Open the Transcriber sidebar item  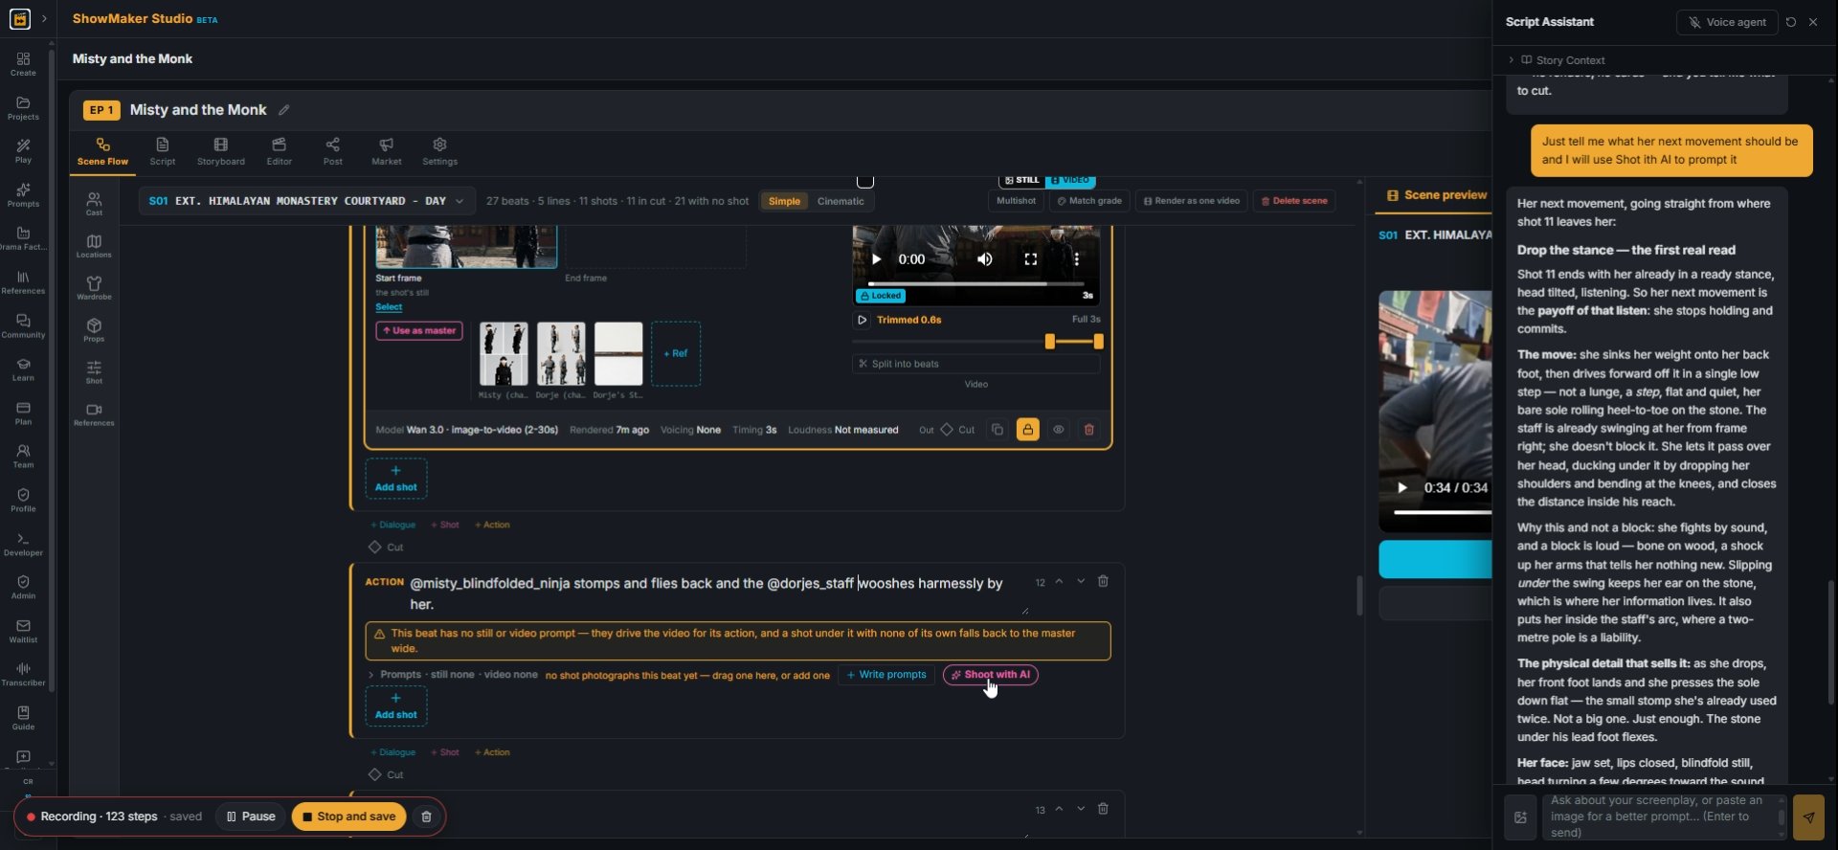coord(23,674)
